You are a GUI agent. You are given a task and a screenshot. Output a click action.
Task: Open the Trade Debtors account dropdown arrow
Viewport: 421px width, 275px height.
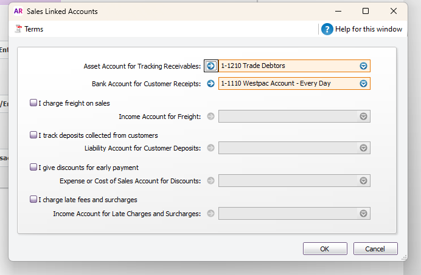tap(363, 66)
